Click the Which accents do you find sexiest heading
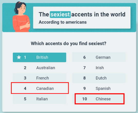The width and height of the screenshot is (138, 113). tap(69, 44)
